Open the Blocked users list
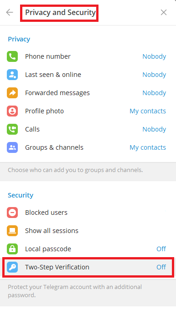 click(88, 213)
